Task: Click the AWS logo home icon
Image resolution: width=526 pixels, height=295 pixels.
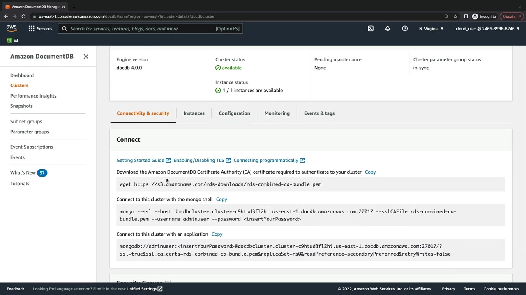Action: click(x=12, y=28)
